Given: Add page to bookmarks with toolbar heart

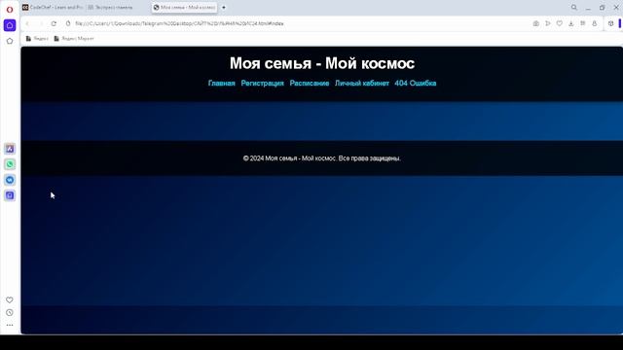Looking at the screenshot, I should [x=560, y=23].
